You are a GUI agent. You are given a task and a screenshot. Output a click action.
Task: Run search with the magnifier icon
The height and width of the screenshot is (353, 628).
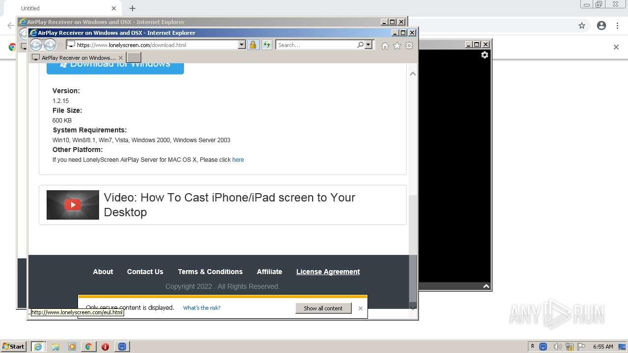coord(361,45)
